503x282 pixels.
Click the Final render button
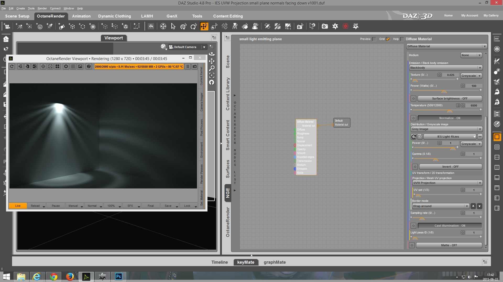click(x=151, y=206)
